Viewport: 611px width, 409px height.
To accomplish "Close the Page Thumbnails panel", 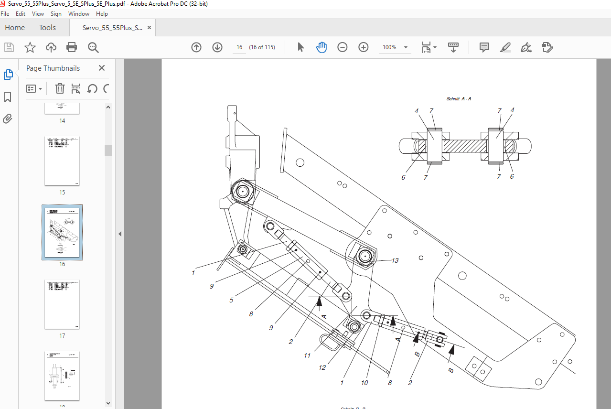I will (x=102, y=68).
